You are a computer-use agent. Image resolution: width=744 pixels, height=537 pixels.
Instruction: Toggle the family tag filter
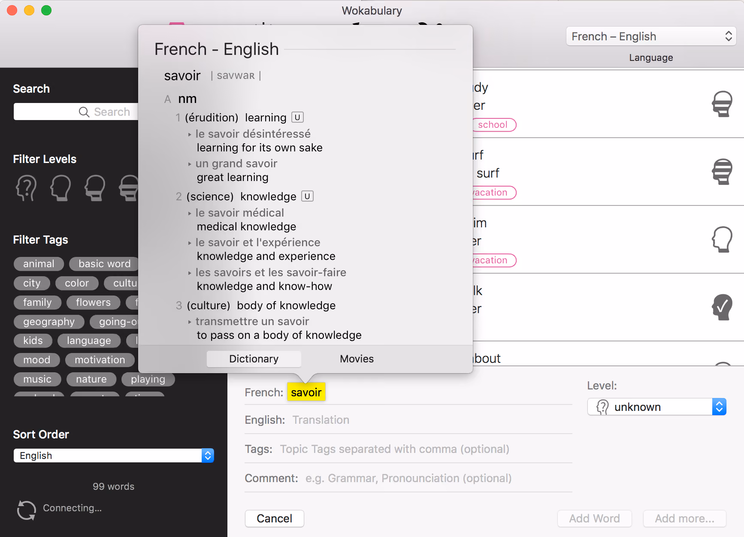click(37, 302)
